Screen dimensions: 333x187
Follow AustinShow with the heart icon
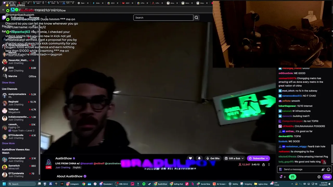tap(190, 158)
